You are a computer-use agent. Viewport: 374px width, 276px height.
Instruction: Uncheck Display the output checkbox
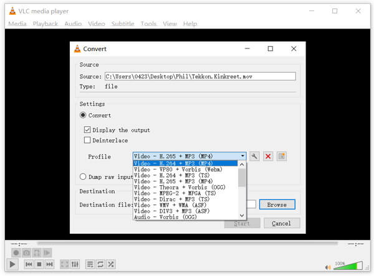point(87,130)
